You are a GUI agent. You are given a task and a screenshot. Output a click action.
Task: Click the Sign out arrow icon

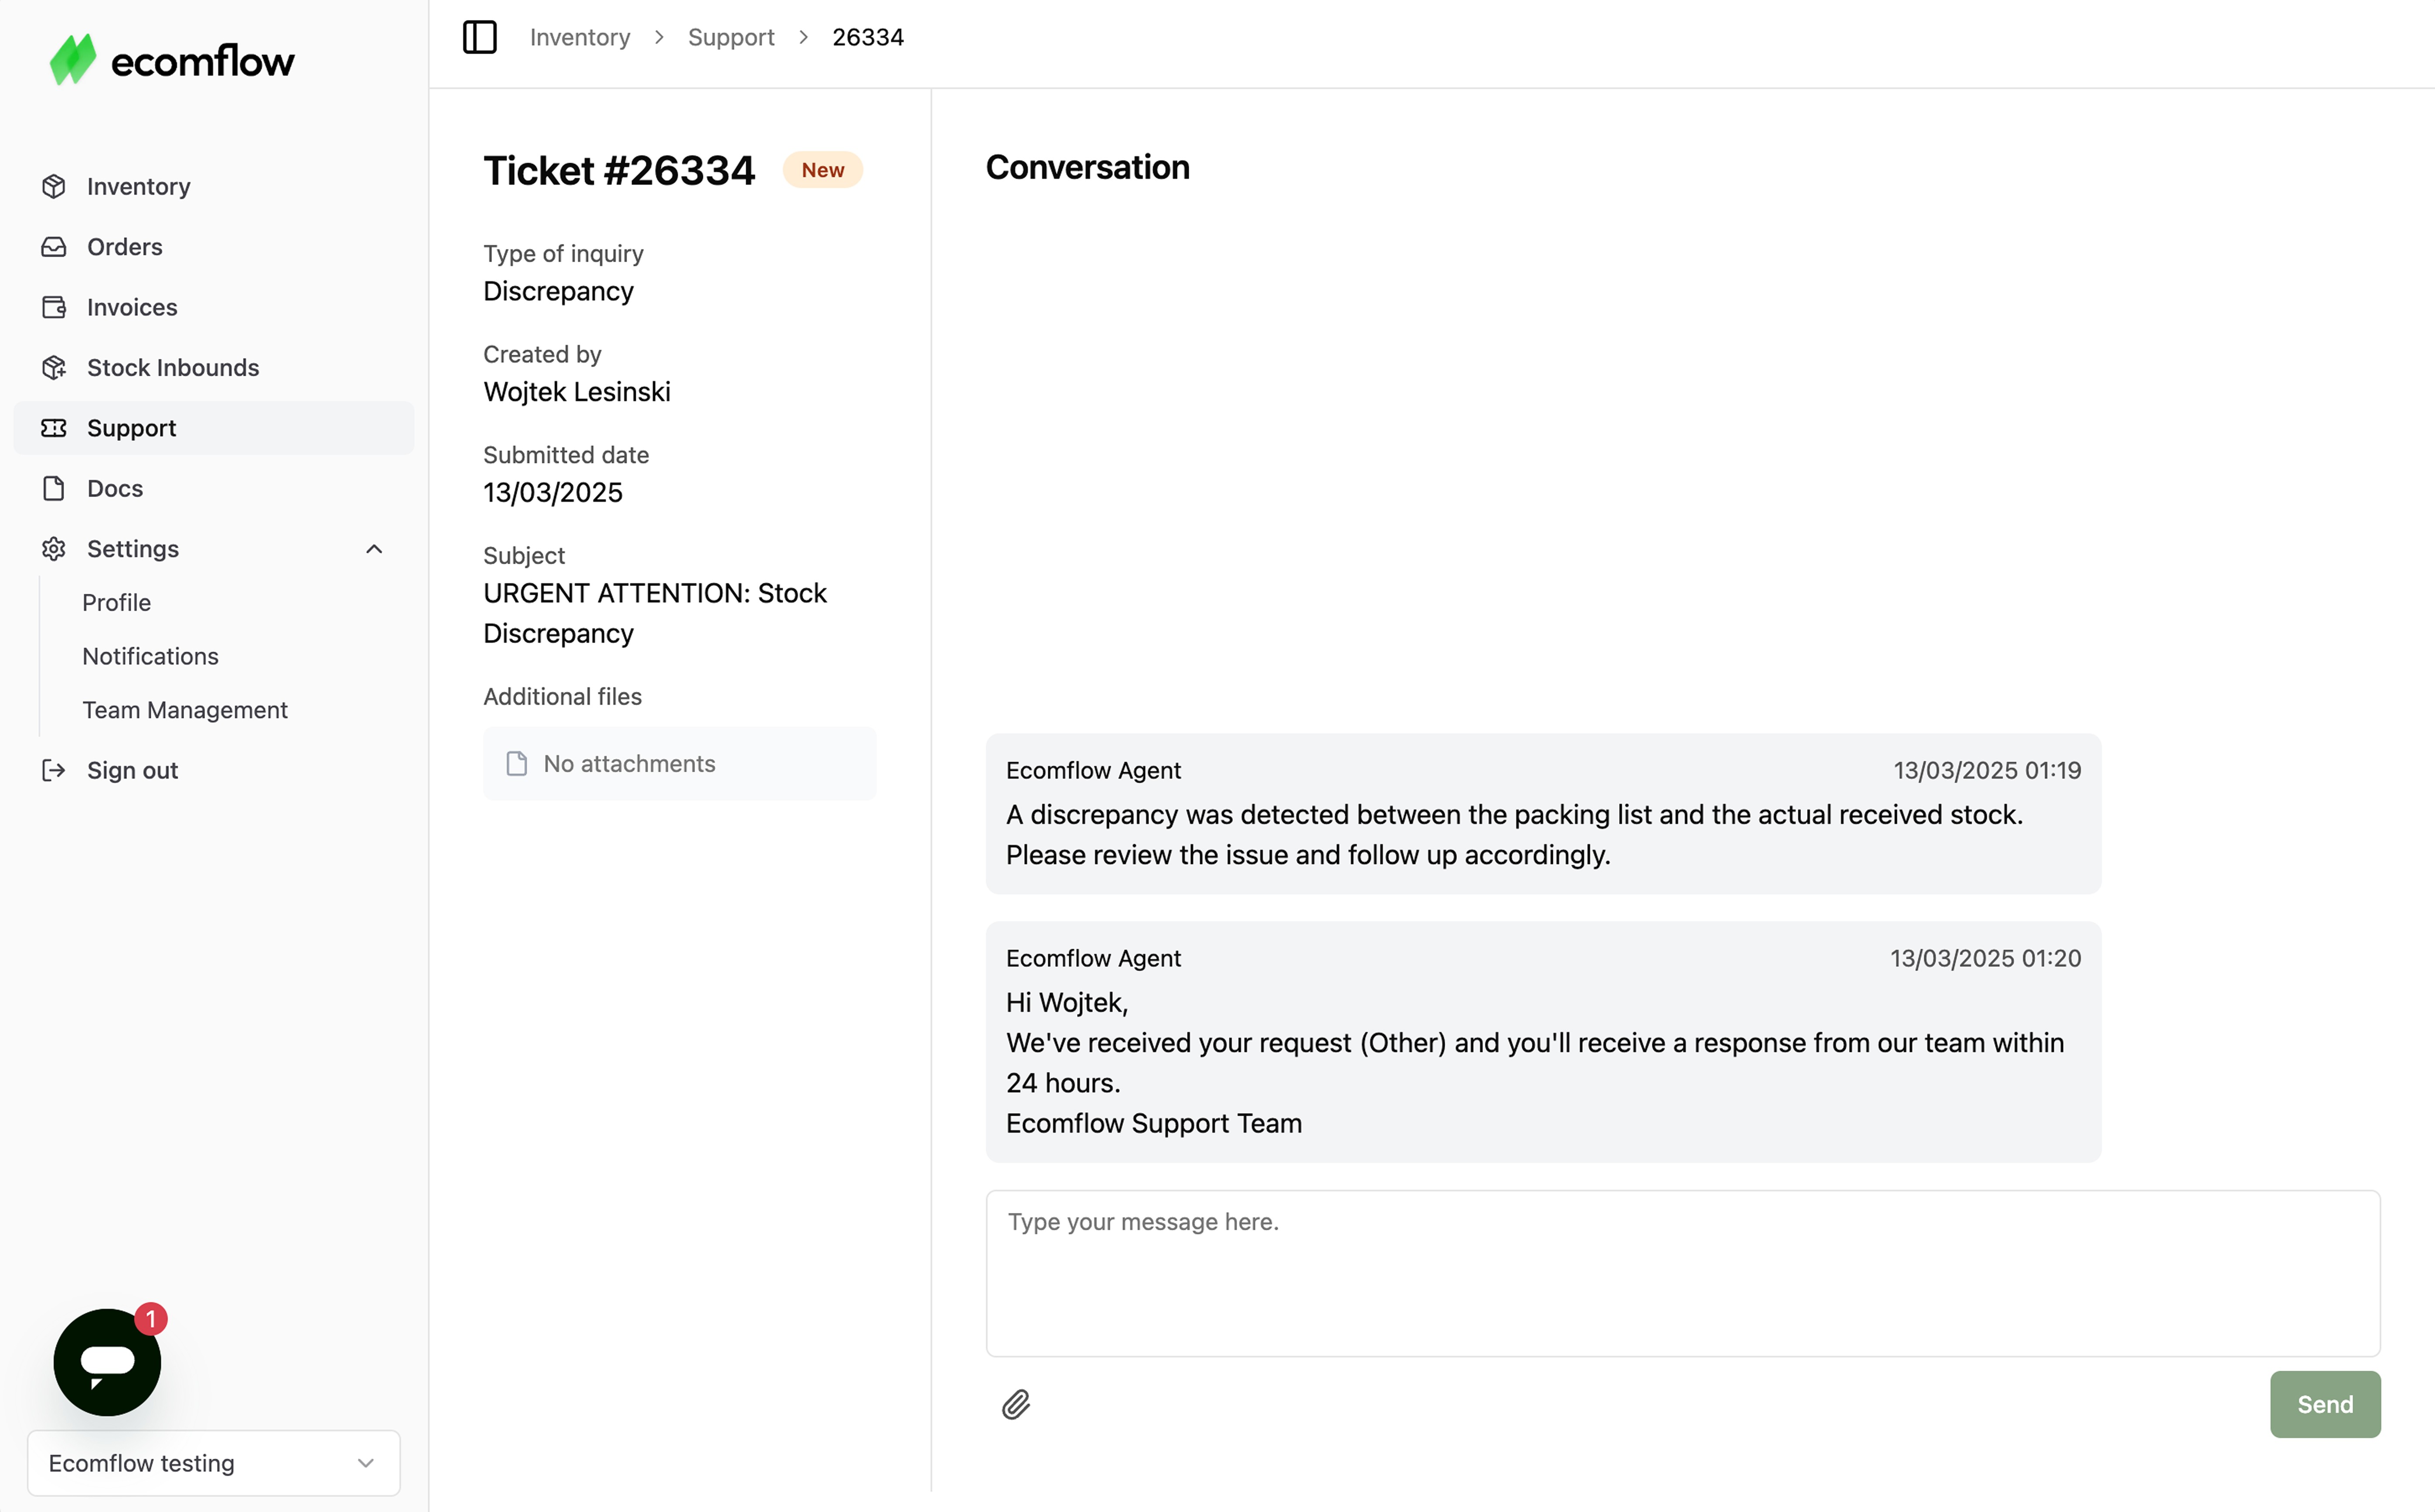pyautogui.click(x=54, y=770)
